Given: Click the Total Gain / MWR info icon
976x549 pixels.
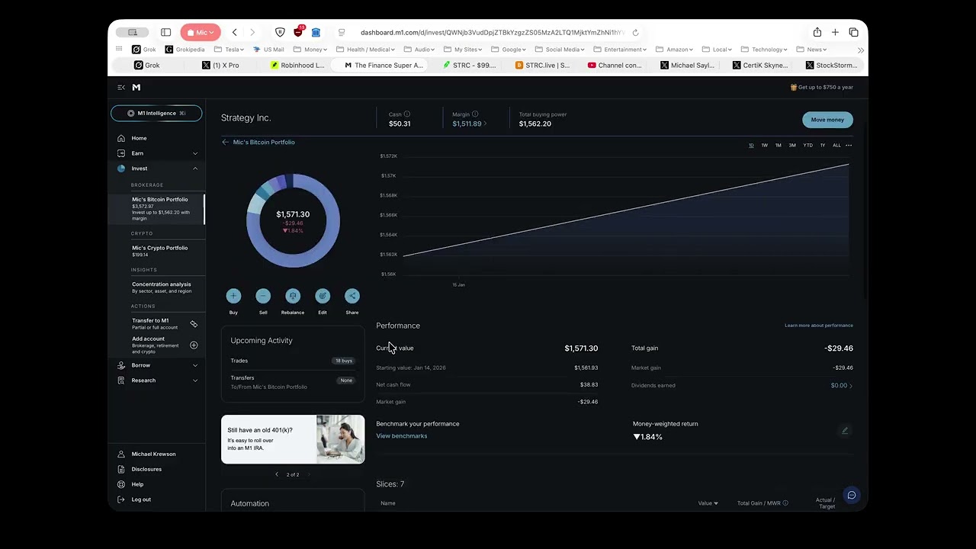Looking at the screenshot, I should (785, 503).
